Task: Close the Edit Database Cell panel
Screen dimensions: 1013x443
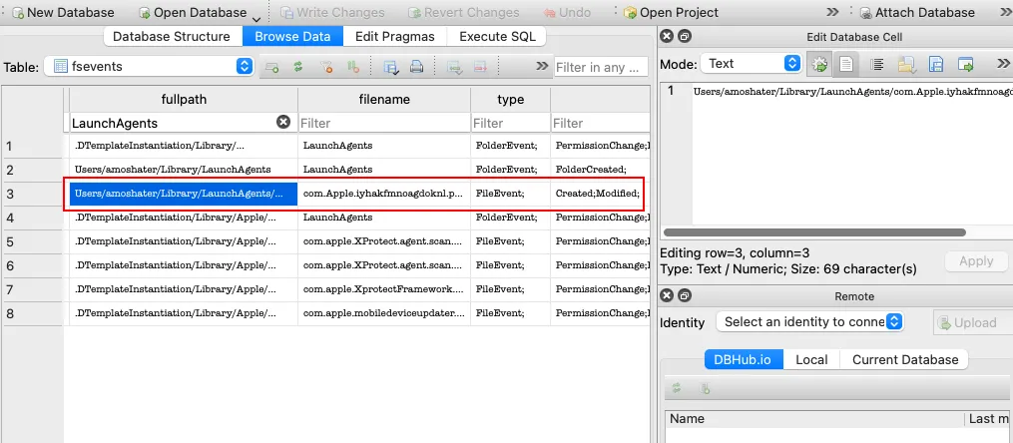Action: tap(668, 37)
